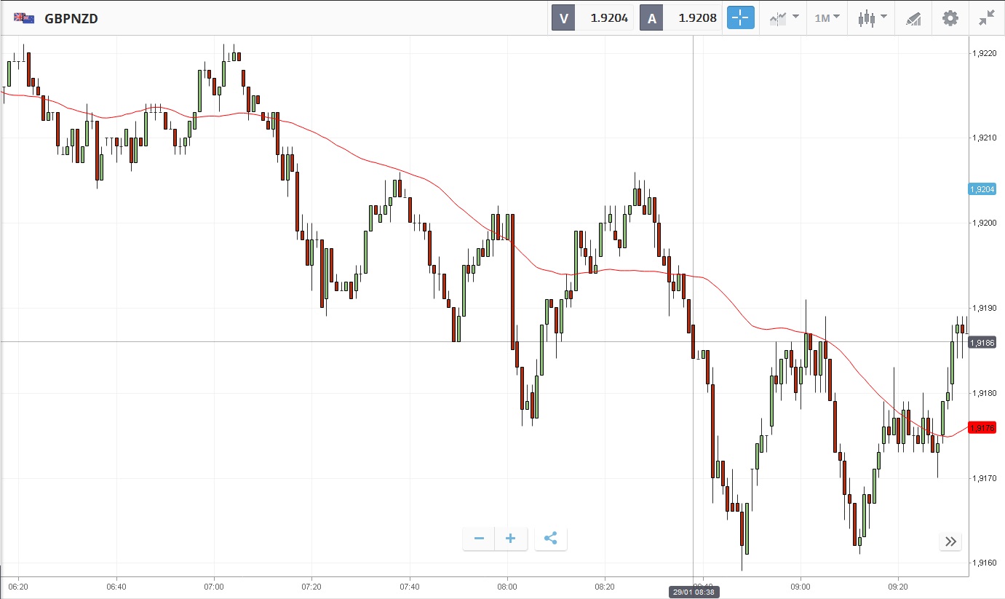Screen dimensions: 1005x599
Task: Click the GBPNZD symbol name
Action: 71,18
